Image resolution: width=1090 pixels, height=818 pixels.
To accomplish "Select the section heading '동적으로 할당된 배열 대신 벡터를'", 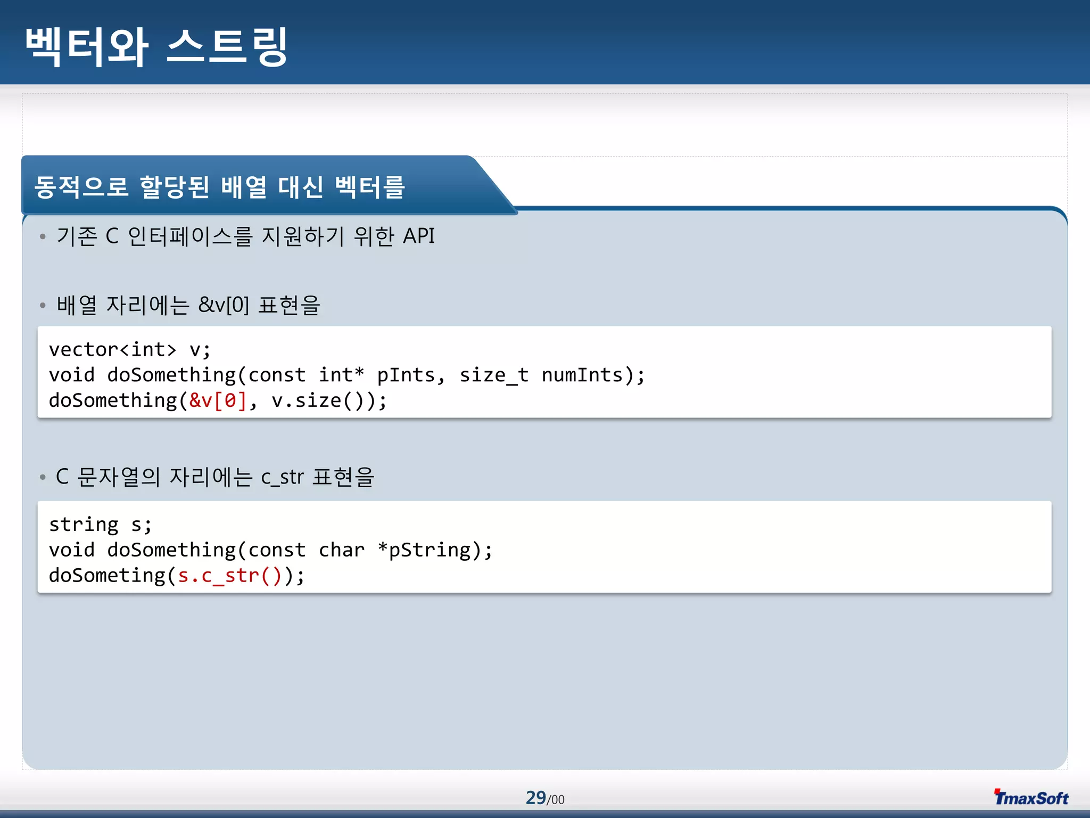I will pyautogui.click(x=220, y=187).
